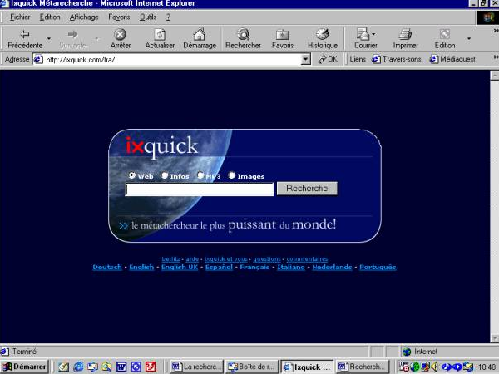Open the berlitz link
This screenshot has height=374, width=499.
(x=170, y=258)
